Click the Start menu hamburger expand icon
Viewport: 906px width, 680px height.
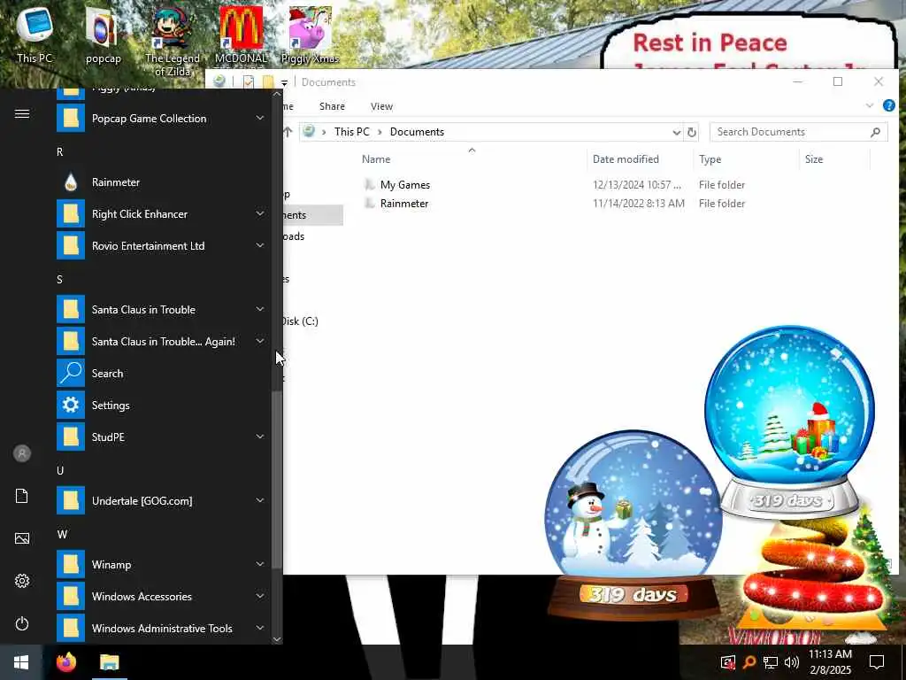point(22,114)
